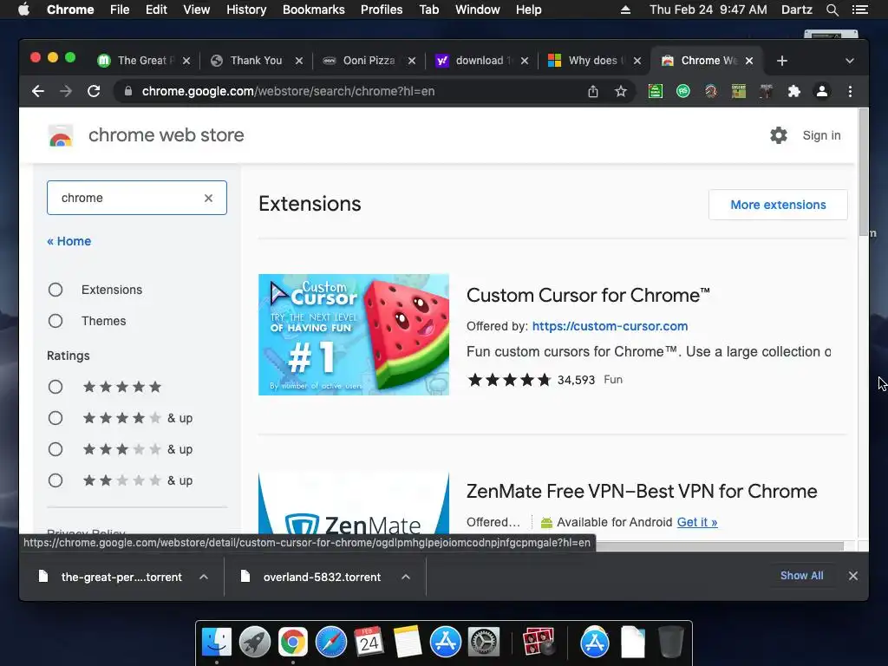Filter by four stars & up

click(55, 419)
